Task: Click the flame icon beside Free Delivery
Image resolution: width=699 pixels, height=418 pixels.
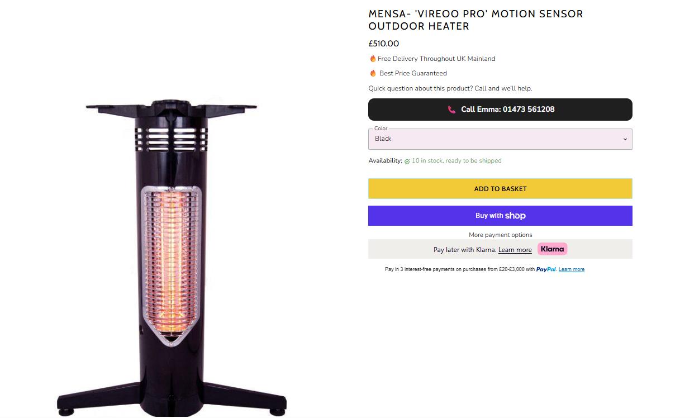Action: click(x=373, y=59)
